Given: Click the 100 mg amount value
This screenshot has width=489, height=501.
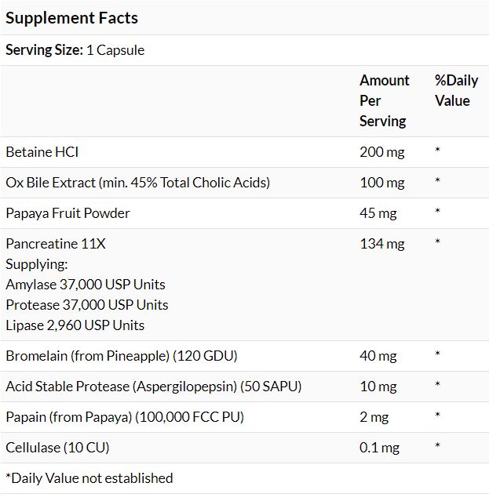Looking at the screenshot, I should coord(381,183).
